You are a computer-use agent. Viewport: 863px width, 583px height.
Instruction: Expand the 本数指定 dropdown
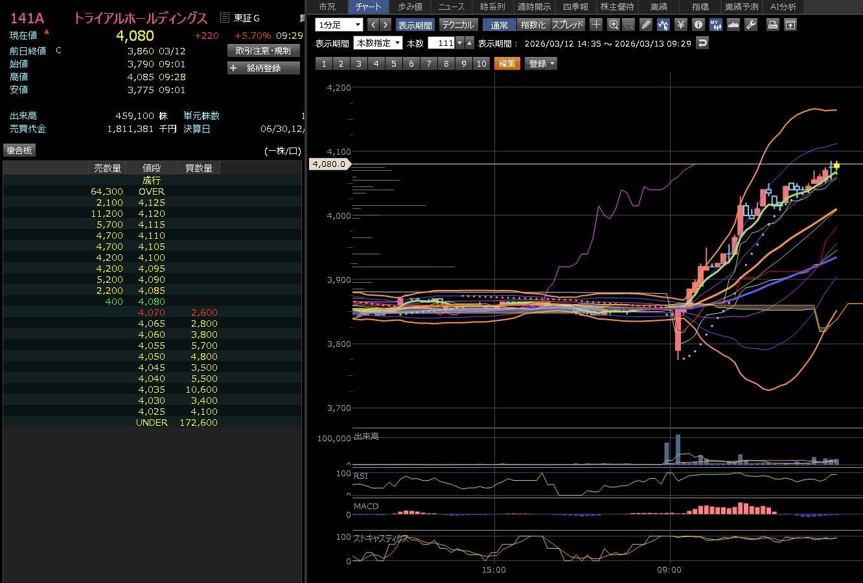pyautogui.click(x=378, y=43)
